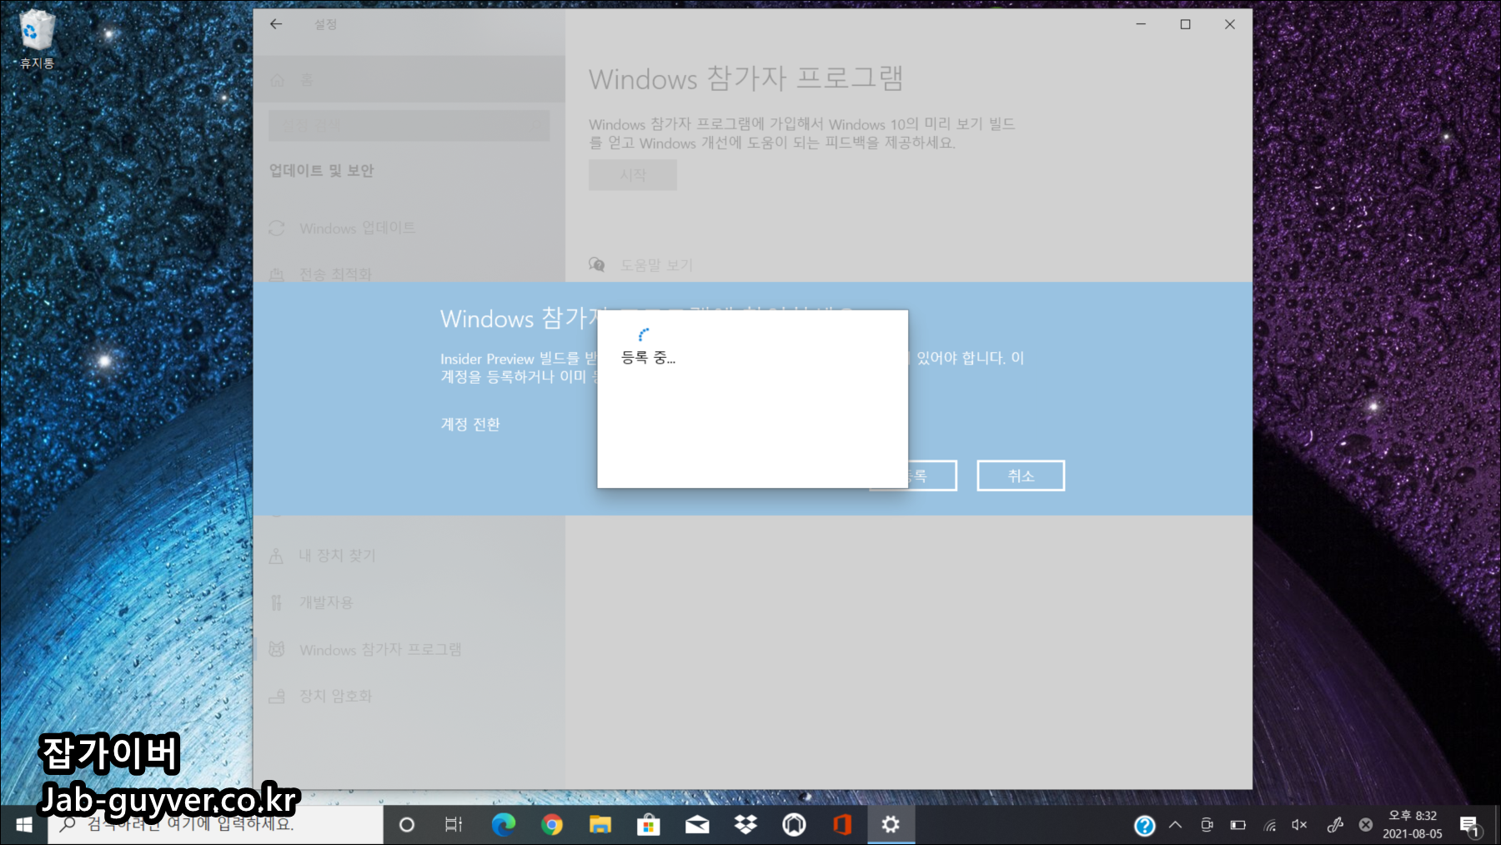Open the Recycle Bin desktop icon

(37, 39)
